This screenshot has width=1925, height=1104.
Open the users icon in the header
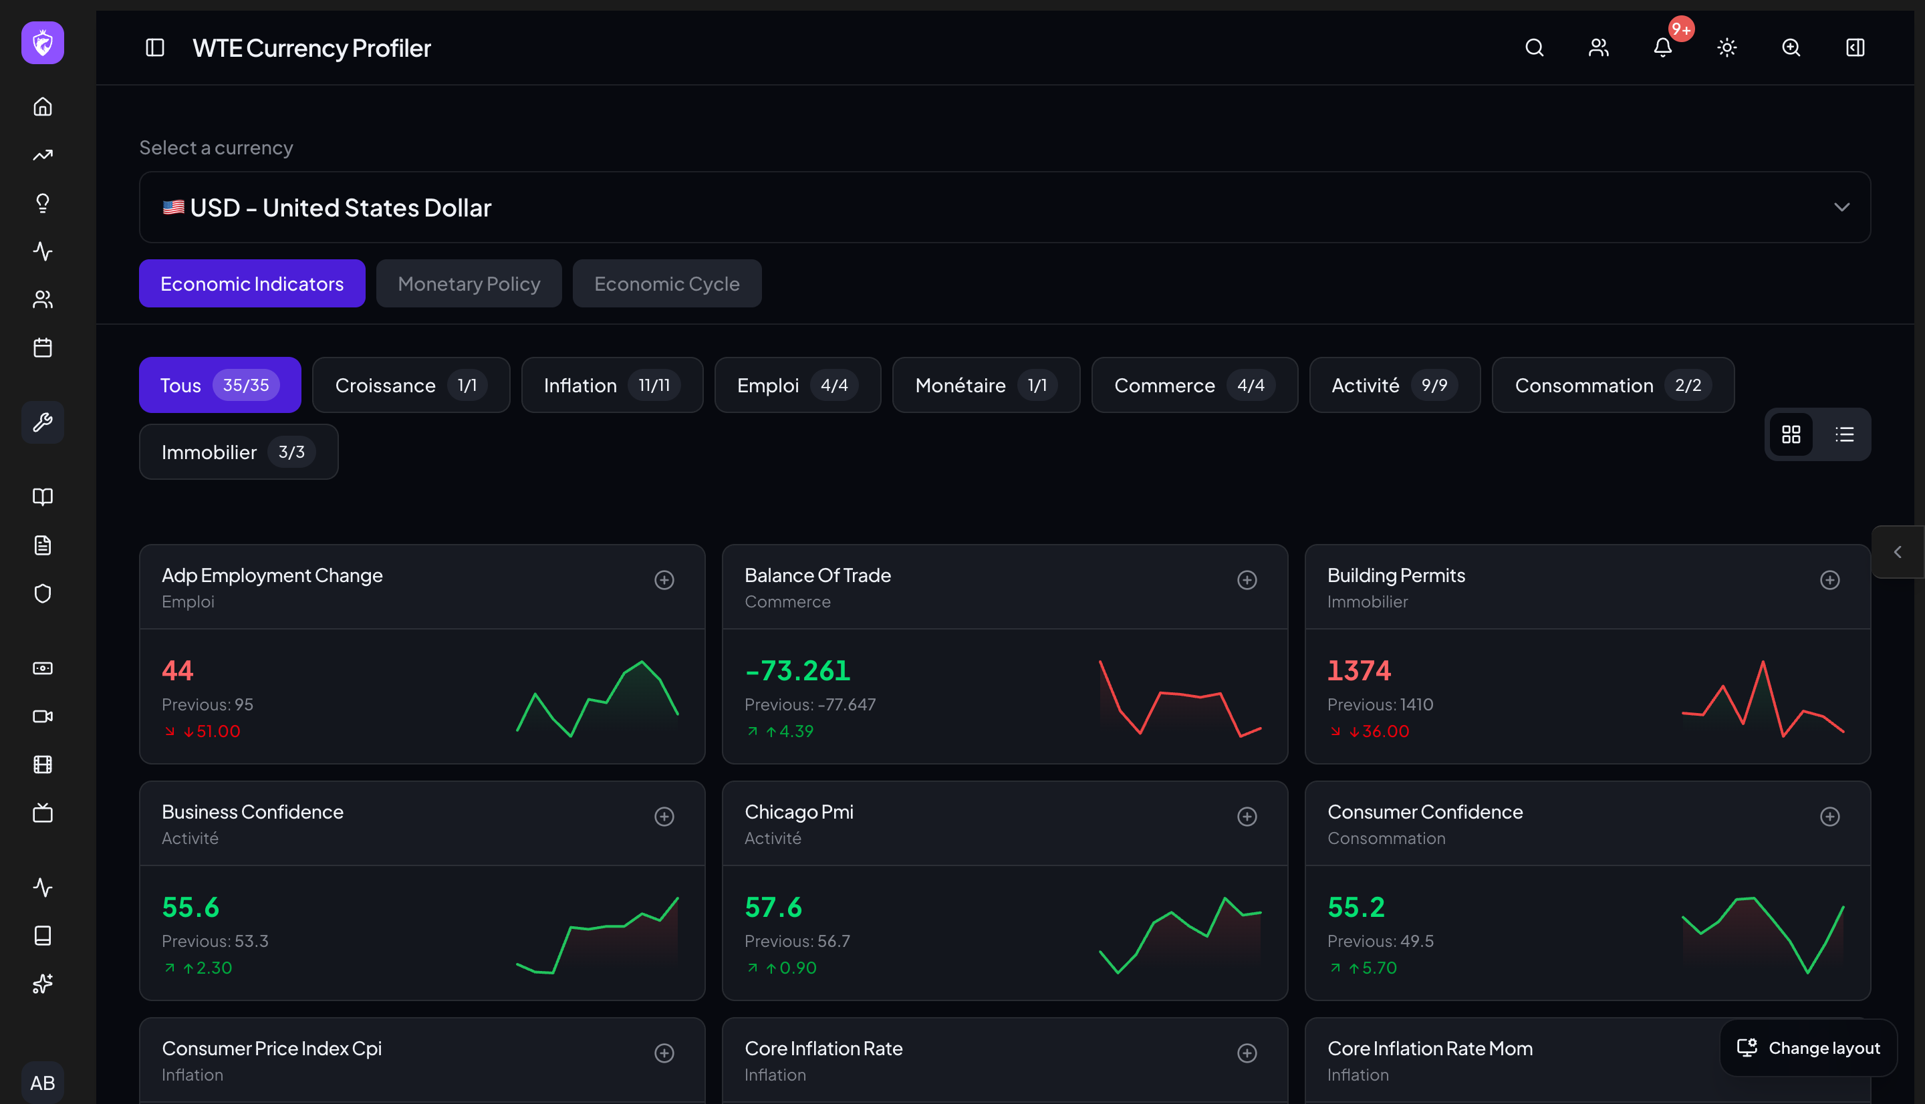tap(1598, 47)
